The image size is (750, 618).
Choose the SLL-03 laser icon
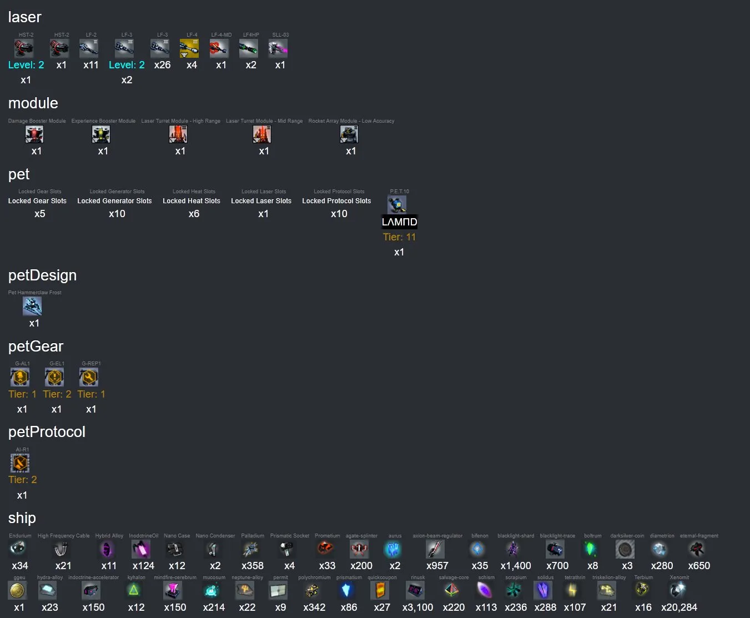coord(278,49)
